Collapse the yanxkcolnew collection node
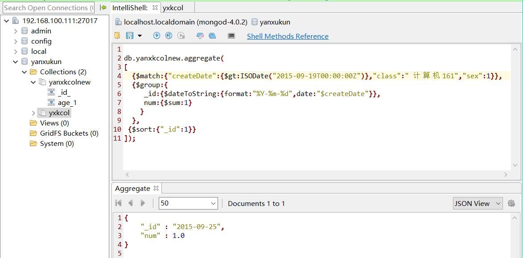Image resolution: width=523 pixels, height=258 pixels. tap(33, 82)
